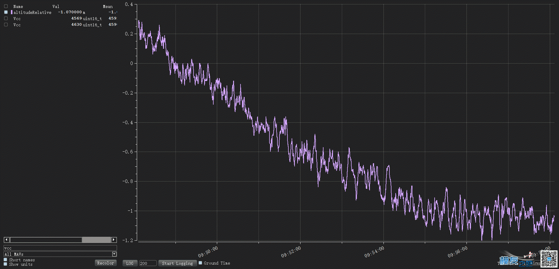Click the Name column header
The width and height of the screenshot is (559, 269).
pos(18,7)
